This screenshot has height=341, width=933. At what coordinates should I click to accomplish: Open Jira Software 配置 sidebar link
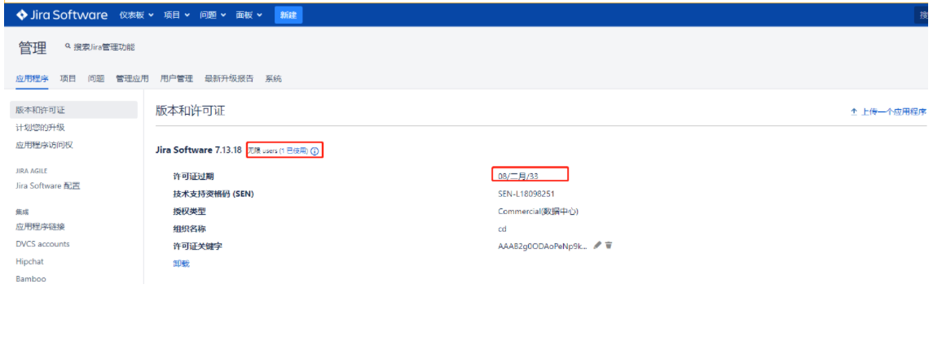click(47, 186)
